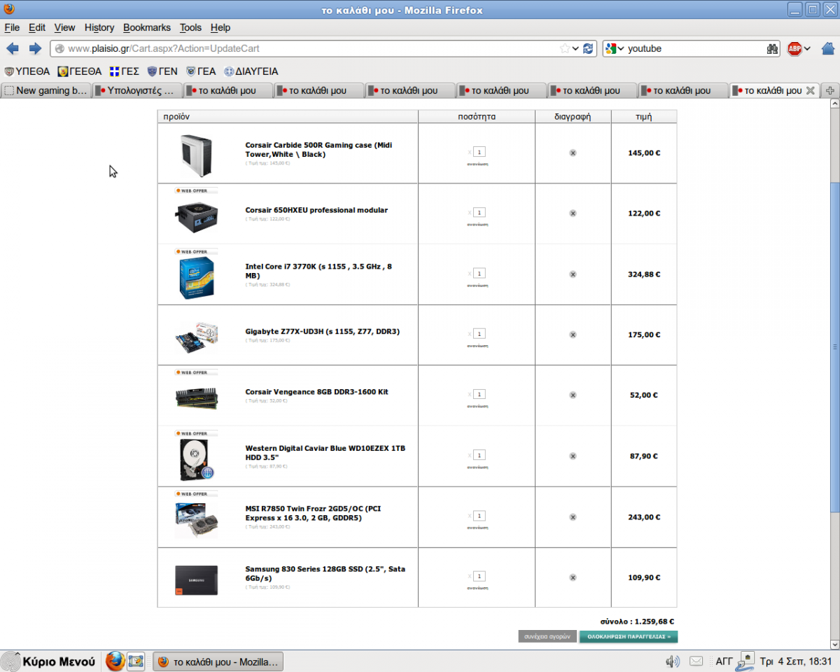Delete Samsung 830 Series SSD from cart

(573, 577)
